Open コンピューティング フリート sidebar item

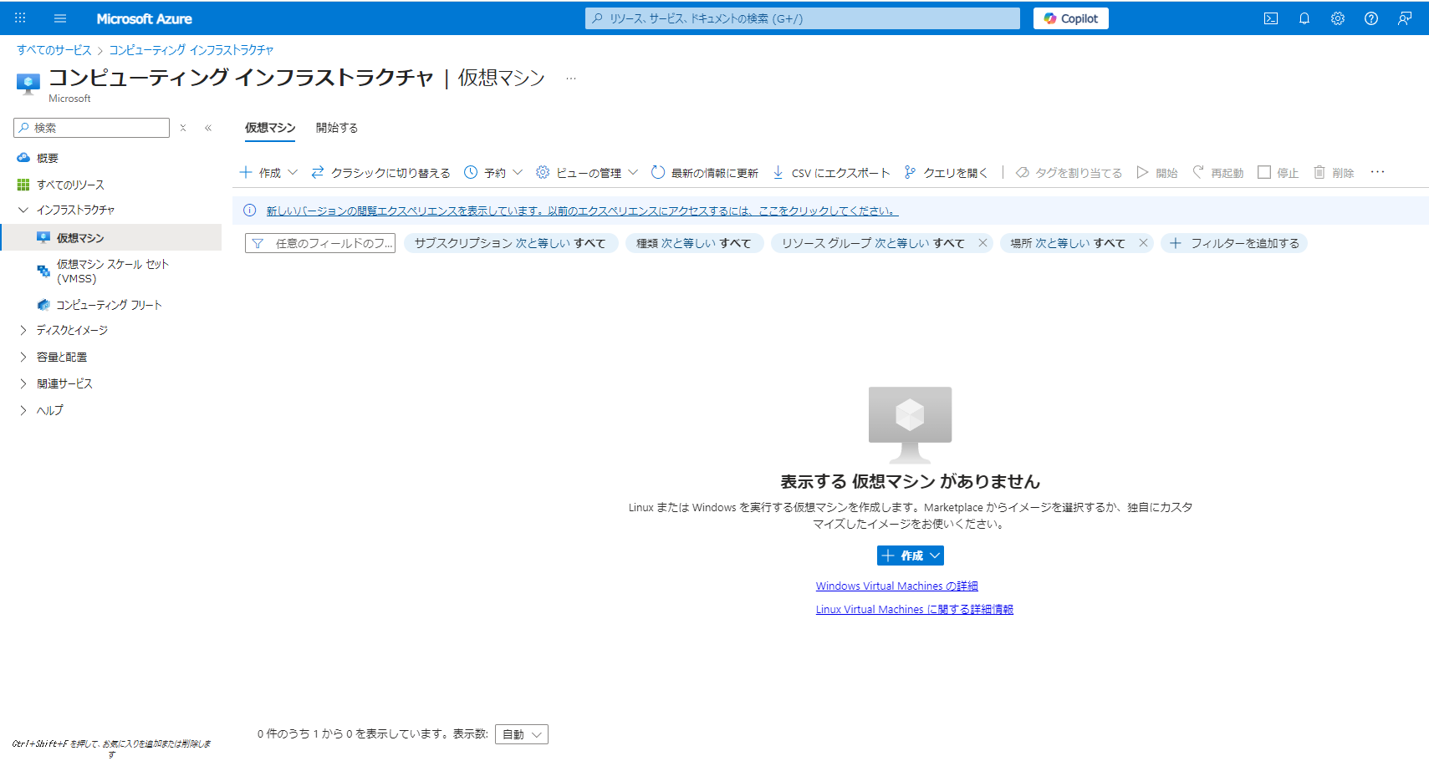[110, 305]
